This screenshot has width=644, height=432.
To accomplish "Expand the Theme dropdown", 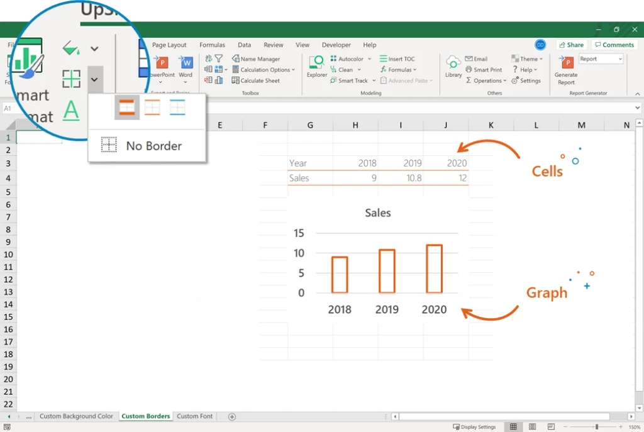I will click(x=527, y=58).
